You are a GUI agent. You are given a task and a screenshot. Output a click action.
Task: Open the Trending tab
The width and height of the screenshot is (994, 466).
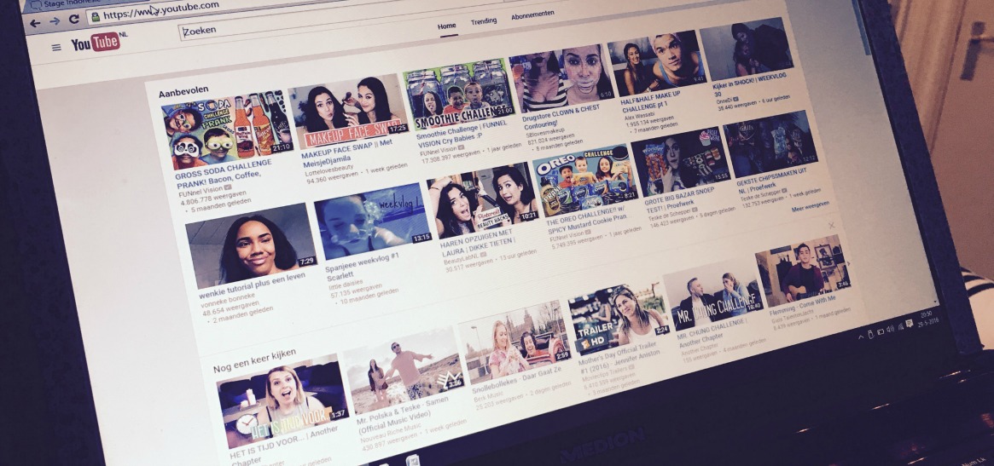(484, 21)
